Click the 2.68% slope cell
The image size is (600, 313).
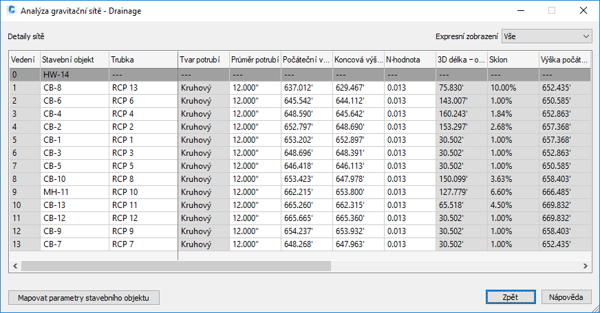(x=513, y=127)
